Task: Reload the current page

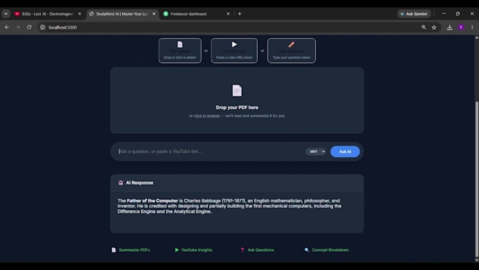Action: click(x=29, y=27)
